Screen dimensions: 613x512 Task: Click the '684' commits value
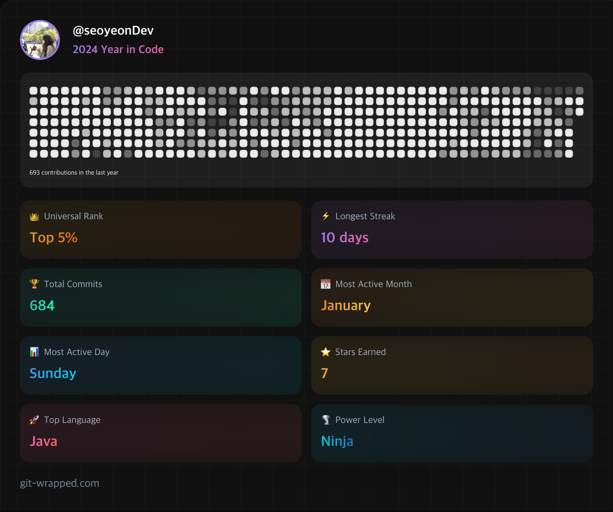click(x=42, y=306)
